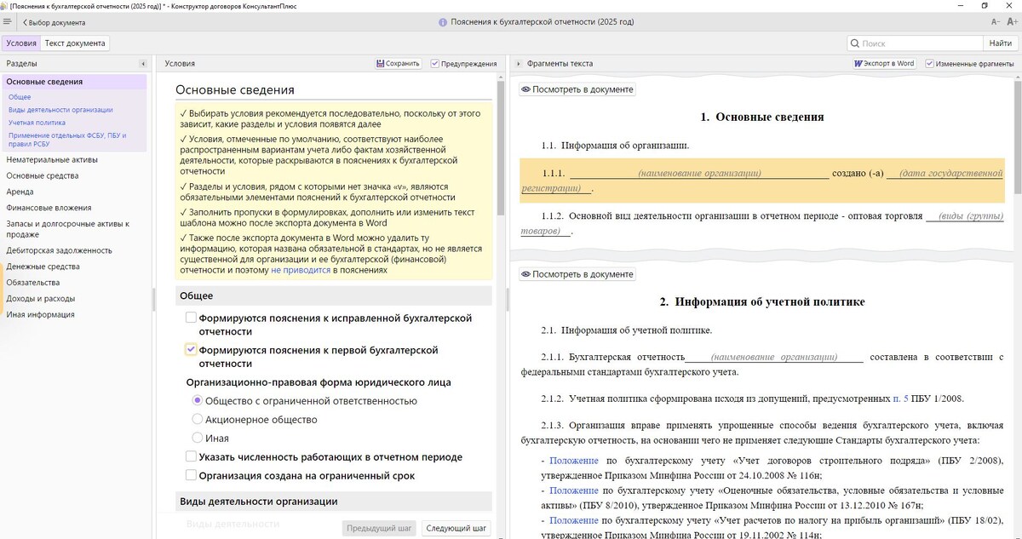Click highlighted fragment 1.1.1 paragraph
The height and width of the screenshot is (539, 1022).
pyautogui.click(x=762, y=180)
